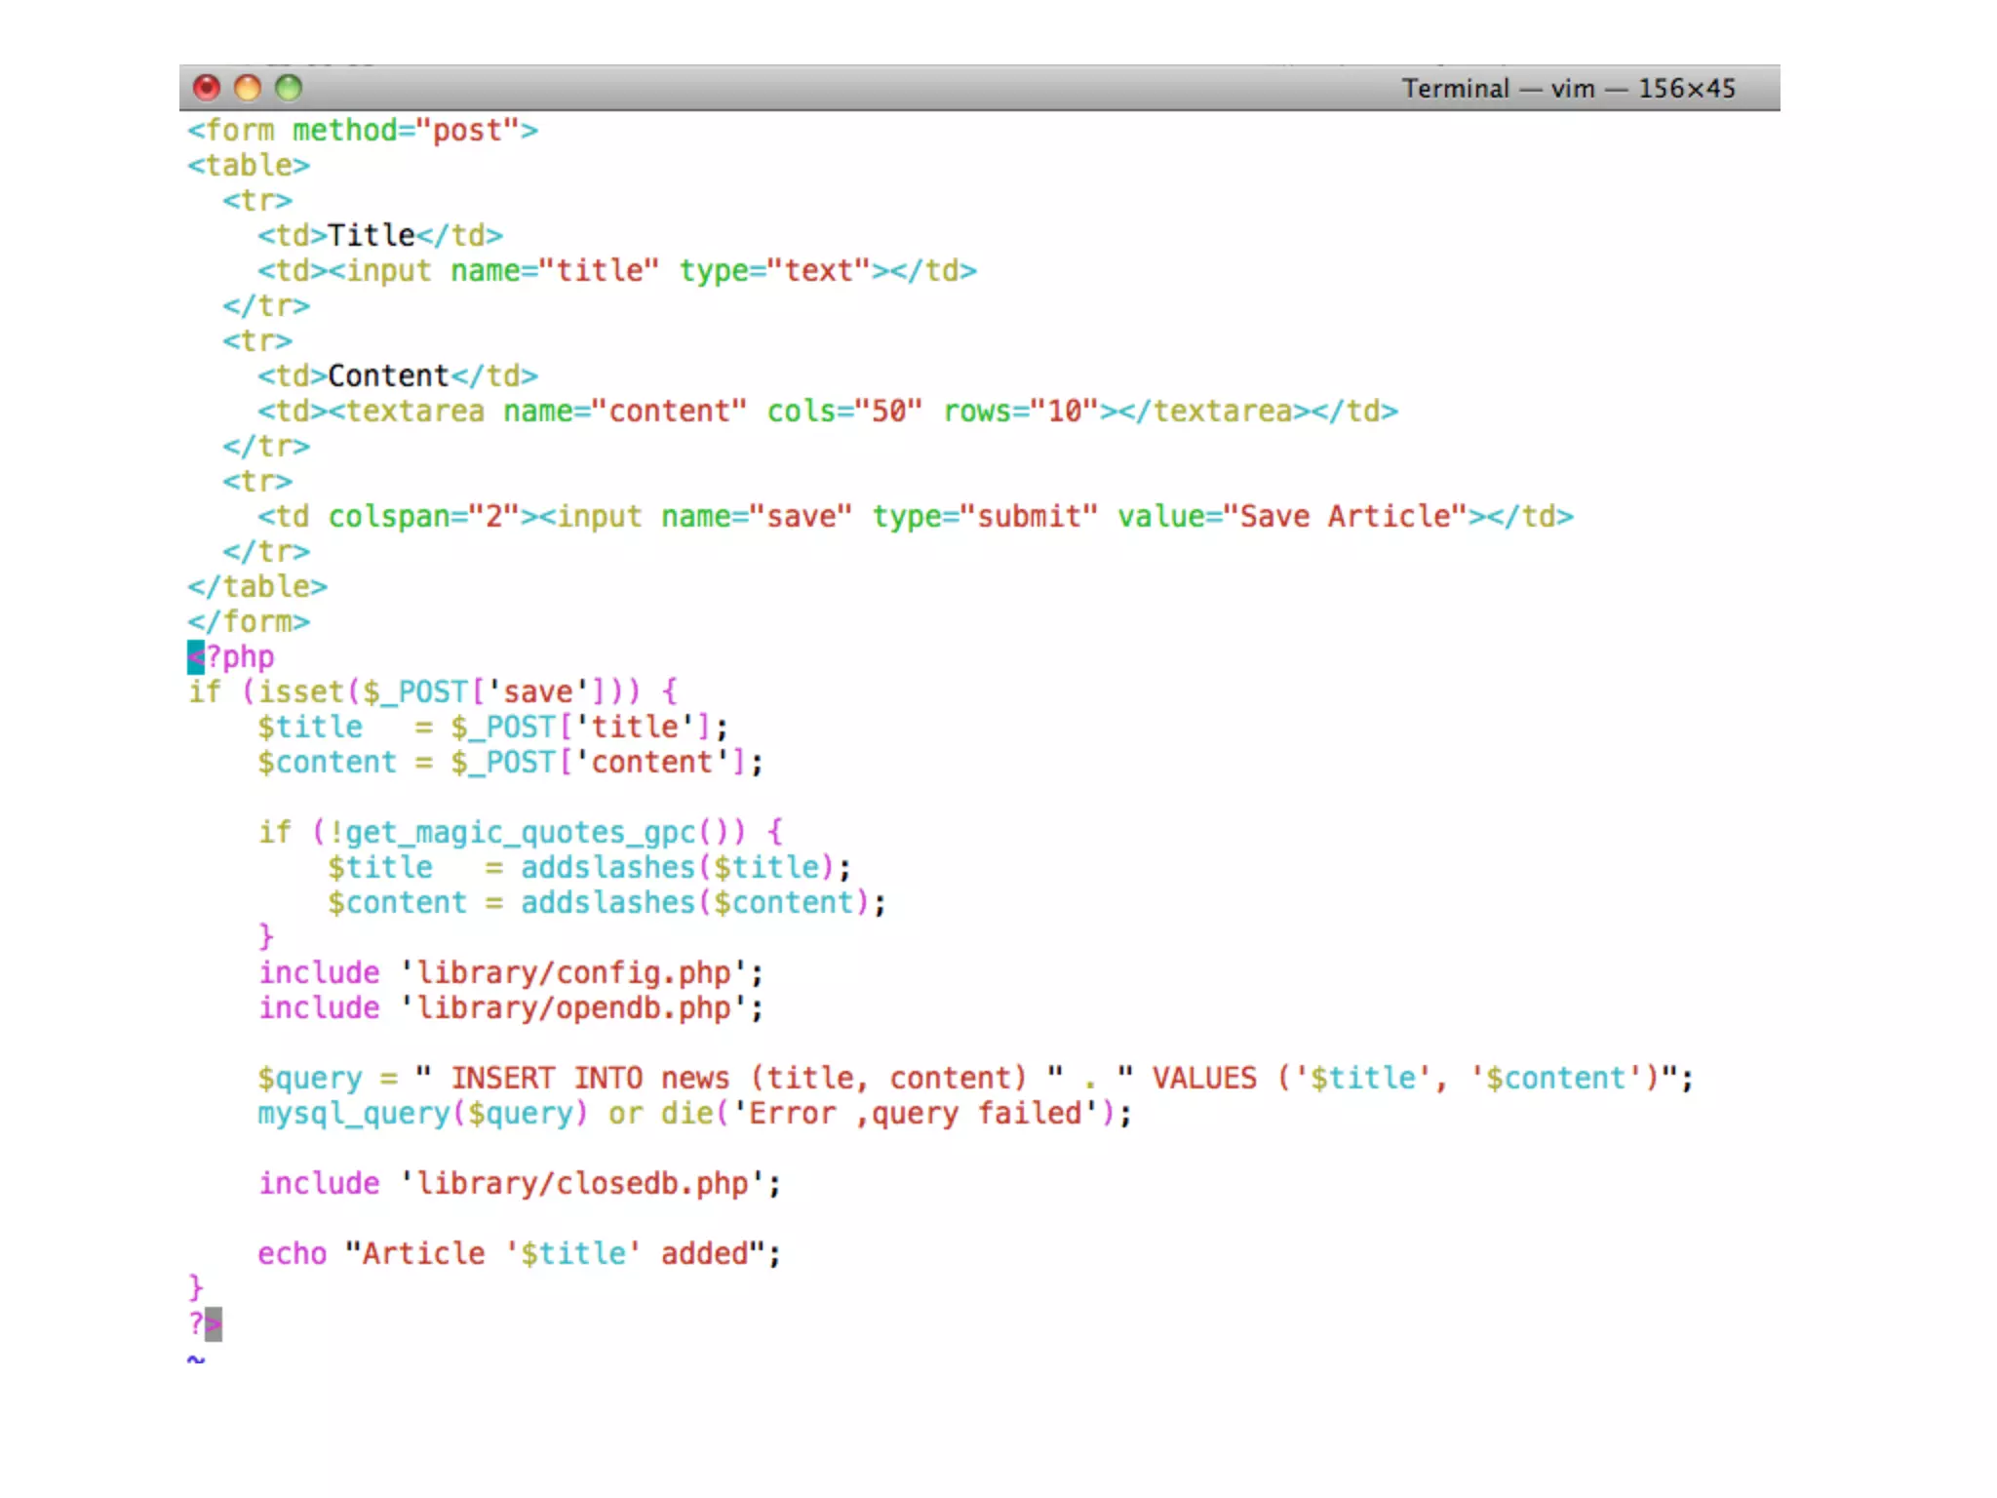This screenshot has width=1997, height=1498.
Task: Click the closing ?> tag cursor block
Action: click(214, 1324)
